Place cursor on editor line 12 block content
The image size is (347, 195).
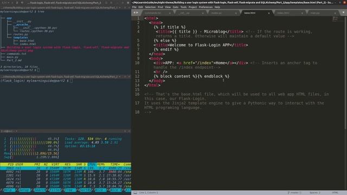[x=191, y=76]
